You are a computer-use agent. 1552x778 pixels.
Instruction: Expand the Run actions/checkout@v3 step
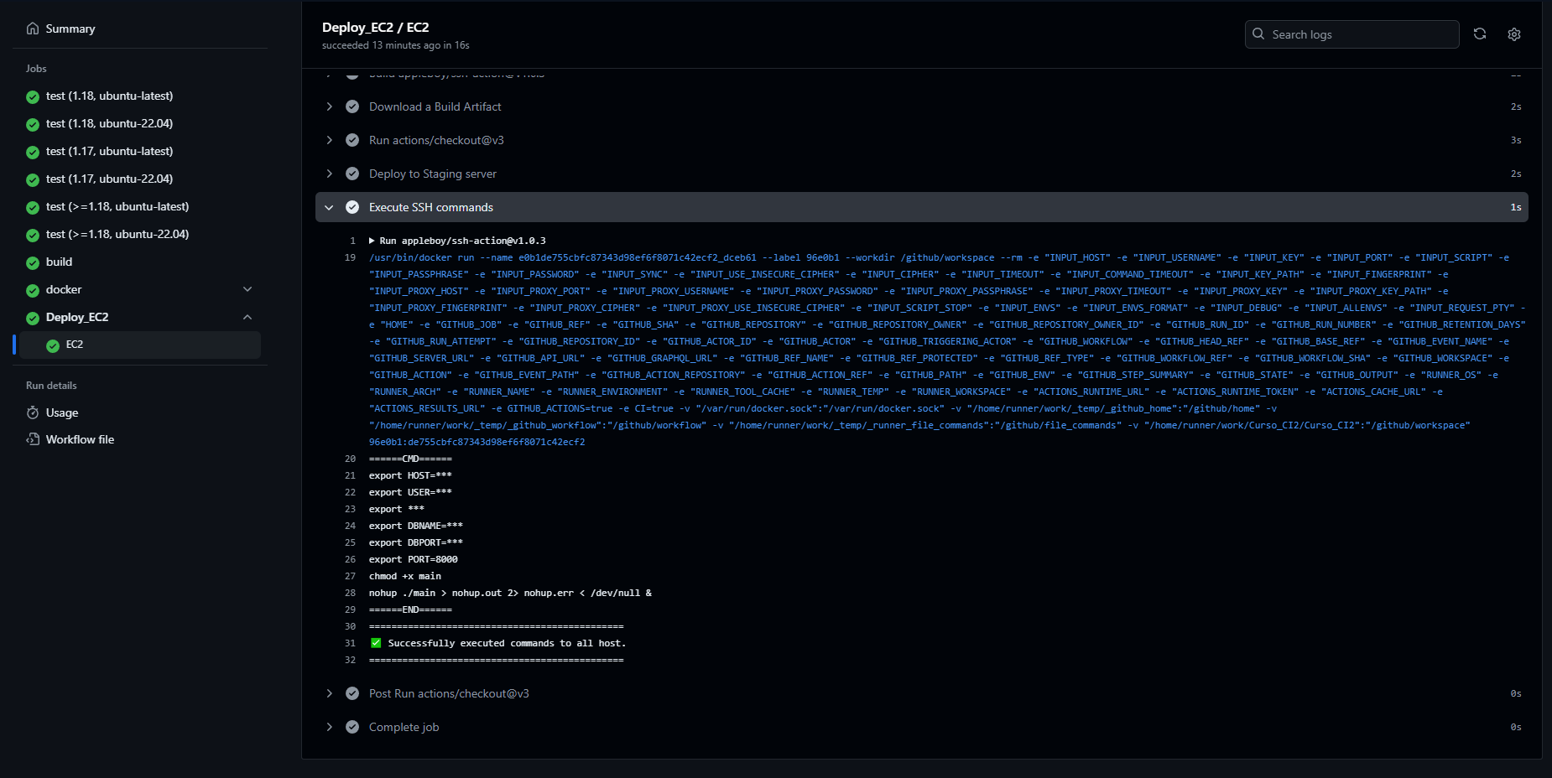click(921, 140)
